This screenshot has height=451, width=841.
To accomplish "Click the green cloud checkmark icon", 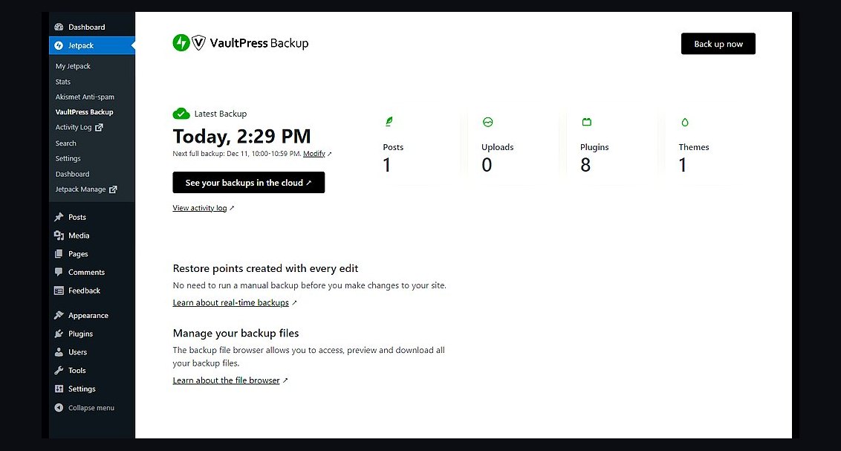I will [181, 114].
